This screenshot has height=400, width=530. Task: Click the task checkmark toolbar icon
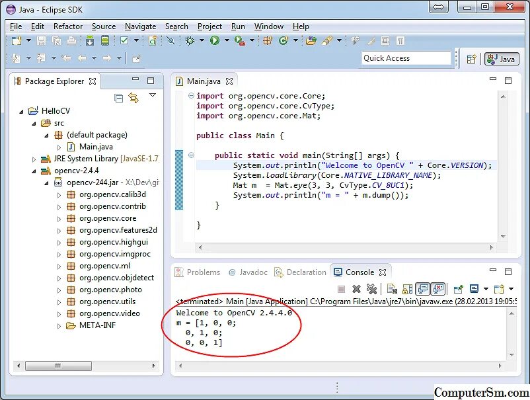(124, 40)
